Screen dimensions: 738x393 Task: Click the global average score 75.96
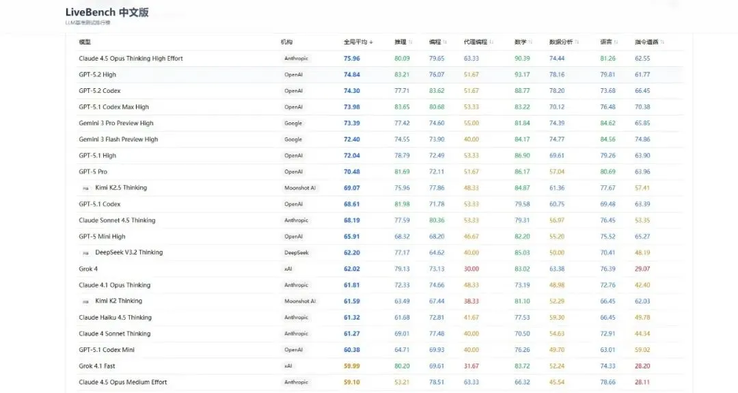pos(352,58)
